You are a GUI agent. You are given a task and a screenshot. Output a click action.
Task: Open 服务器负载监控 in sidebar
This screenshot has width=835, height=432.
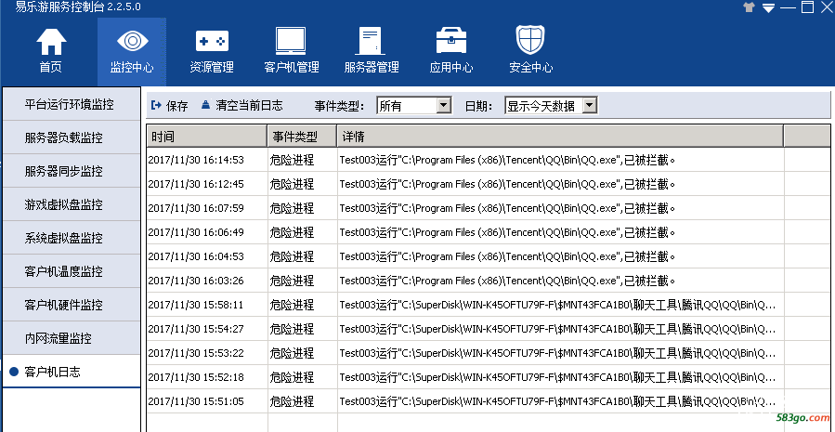point(72,138)
